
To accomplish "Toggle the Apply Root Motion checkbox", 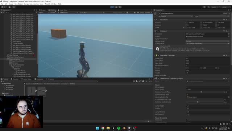I will (186, 39).
